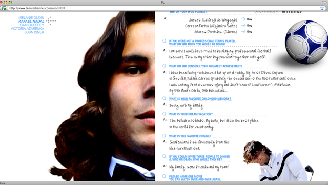Click the arrow icon next to Jueves
Viewport: 328px width, 185px height.
click(243, 19)
